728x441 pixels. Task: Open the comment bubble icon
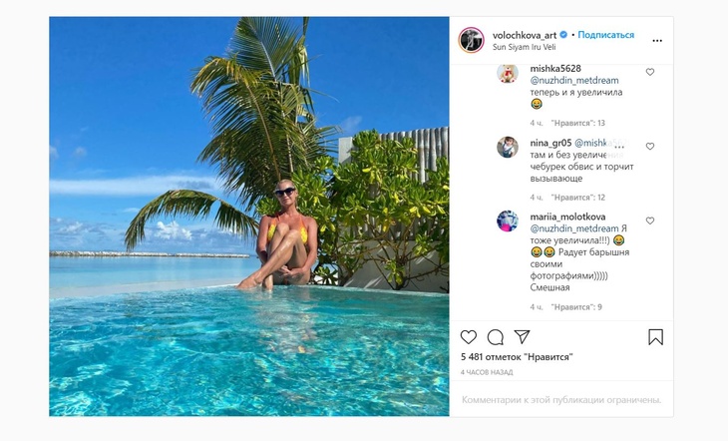[x=495, y=337]
